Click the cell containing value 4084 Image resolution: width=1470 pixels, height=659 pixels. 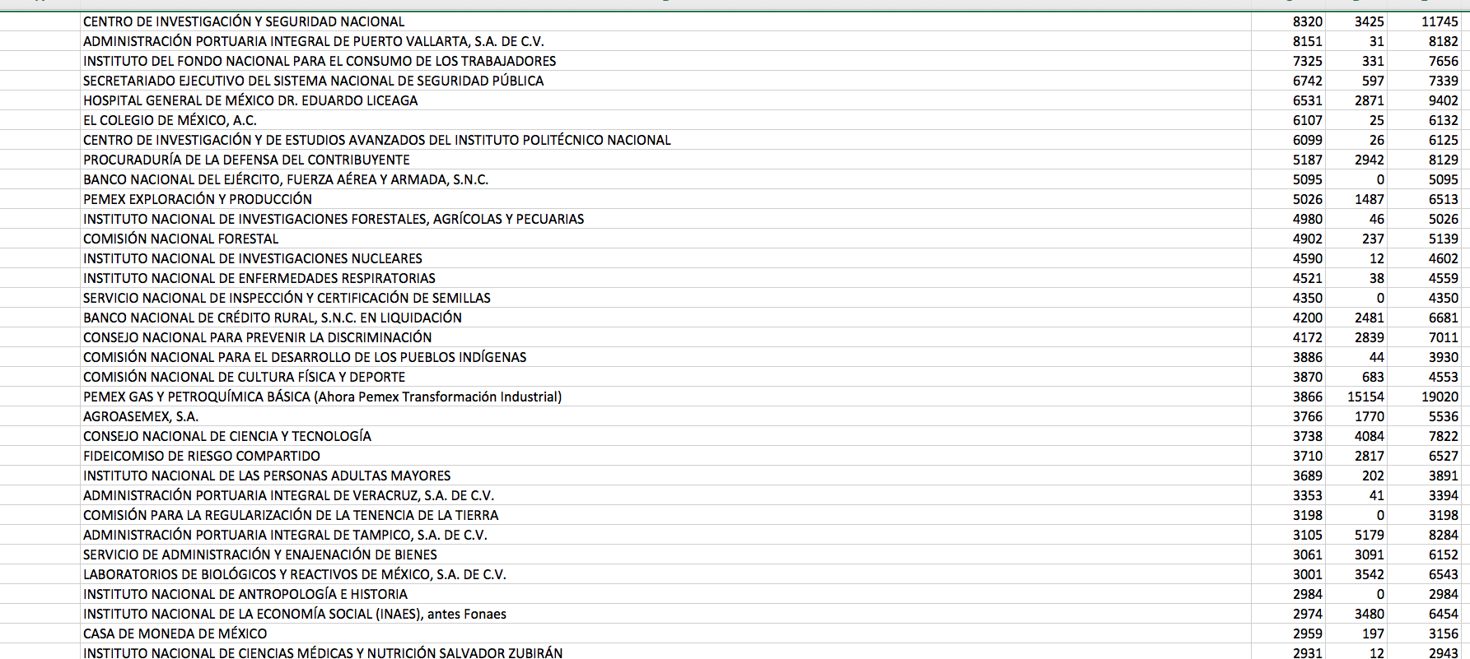coord(1369,436)
